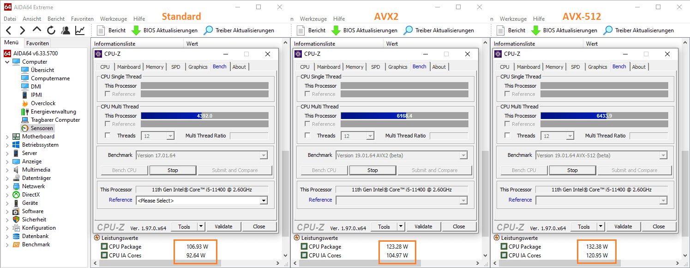The width and height of the screenshot is (690, 268).
Task: Select Tragbarer Computer tree item
Action: (55, 120)
